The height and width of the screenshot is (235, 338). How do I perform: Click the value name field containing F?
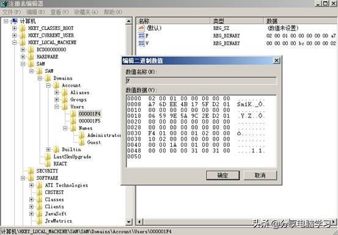click(201, 81)
